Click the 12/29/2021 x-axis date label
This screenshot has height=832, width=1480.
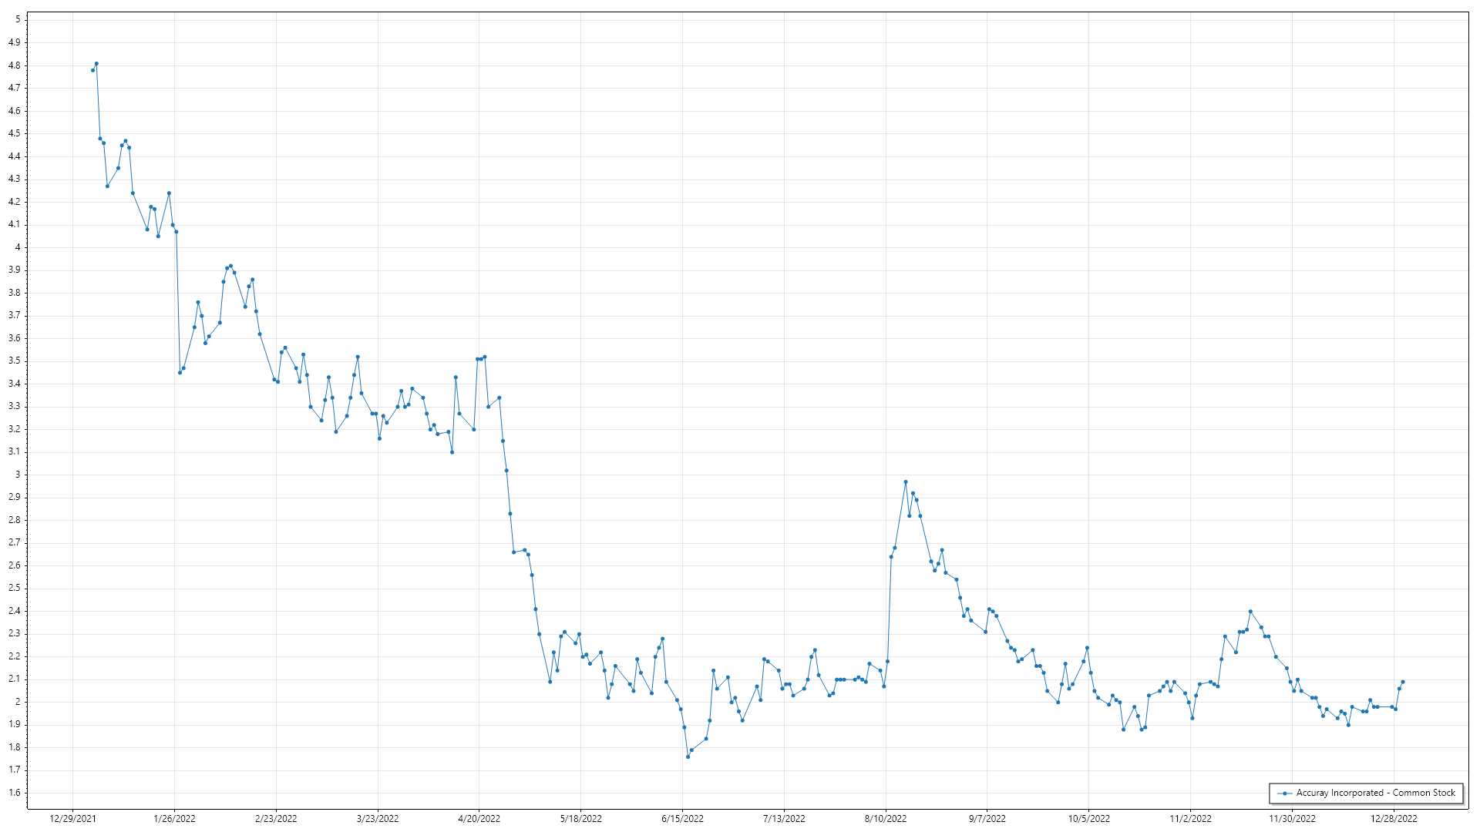point(72,819)
